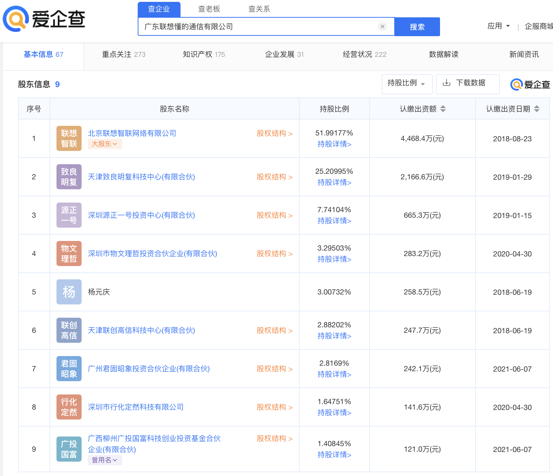The height and width of the screenshot is (476, 553).
Task: View 股权结构 for 天津致良明复
Action: (275, 177)
